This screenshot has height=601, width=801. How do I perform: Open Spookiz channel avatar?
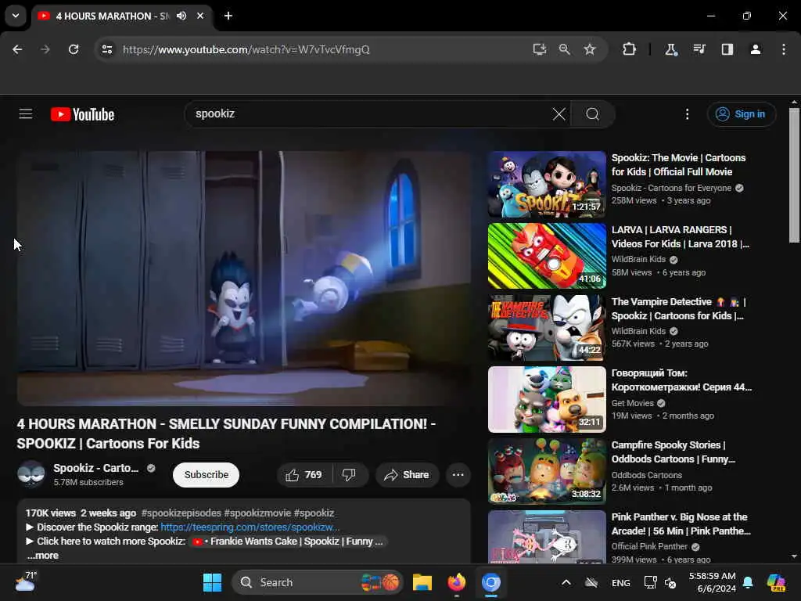[x=31, y=474]
